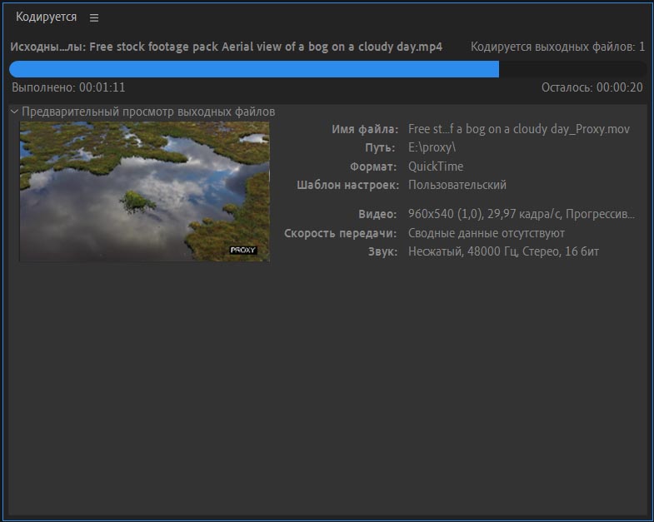Open the output path E:\proxy\
This screenshot has height=522, width=654.
coord(432,147)
